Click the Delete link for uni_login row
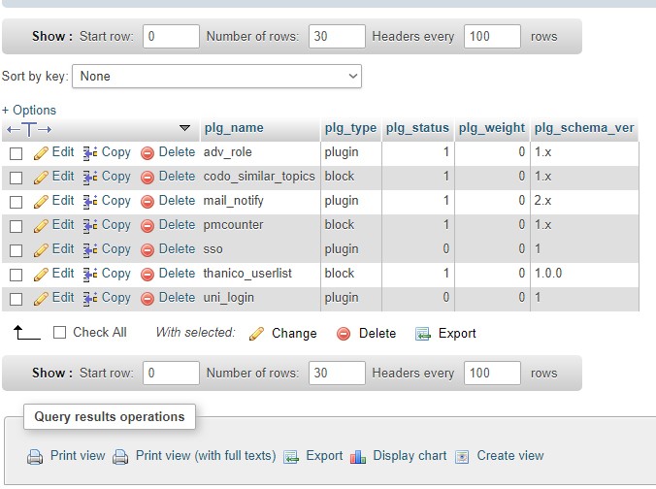 177,298
